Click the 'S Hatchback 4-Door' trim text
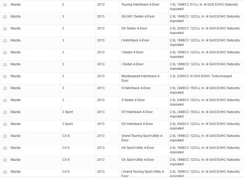 (x=136, y=88)
